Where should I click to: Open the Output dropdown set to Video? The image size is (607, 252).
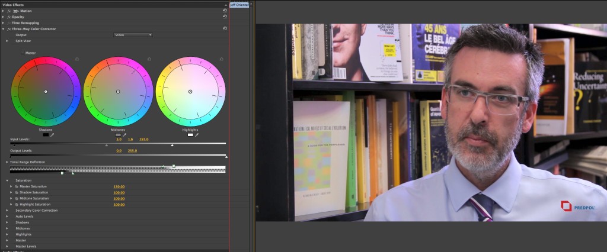click(133, 35)
